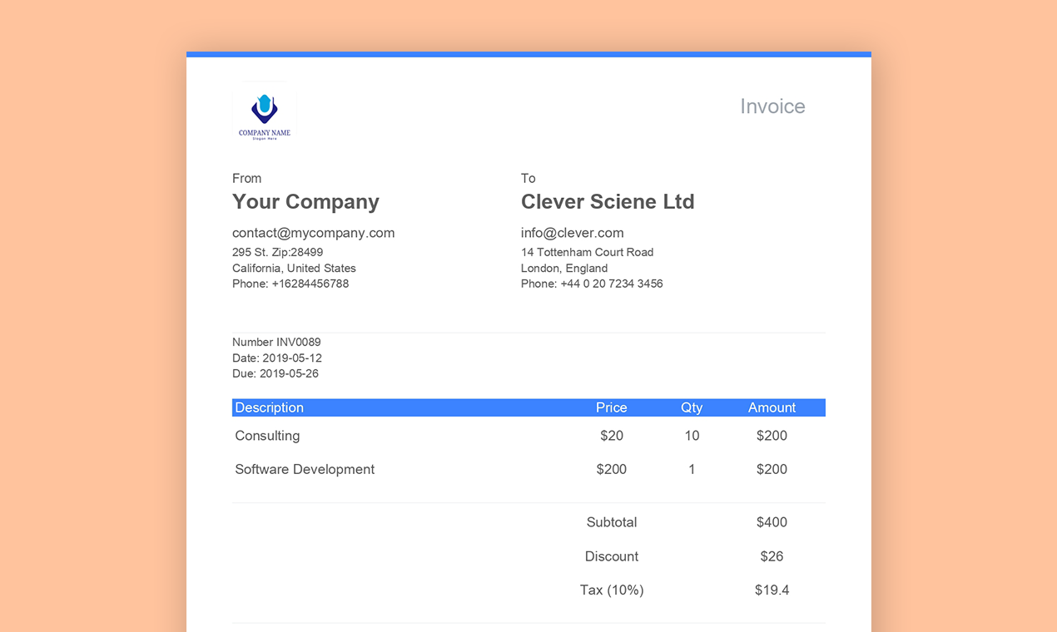Click the Amount column header
The image size is (1057, 632).
pyautogui.click(x=772, y=407)
